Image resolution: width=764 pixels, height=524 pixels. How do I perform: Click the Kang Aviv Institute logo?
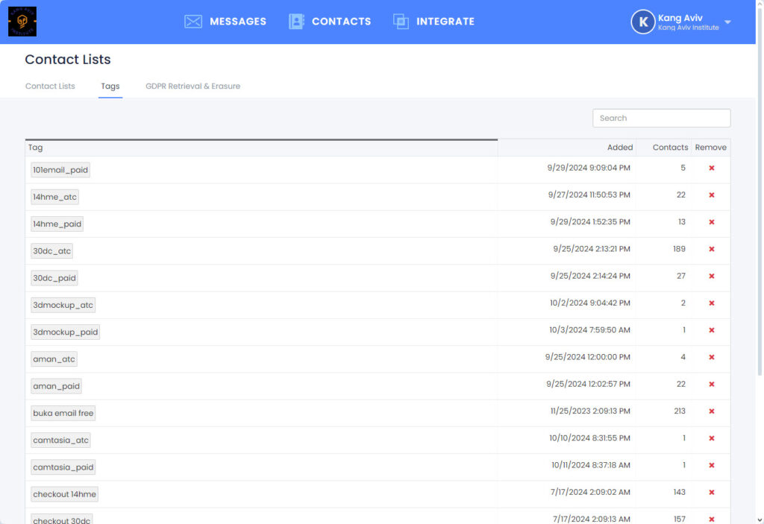click(x=21, y=21)
